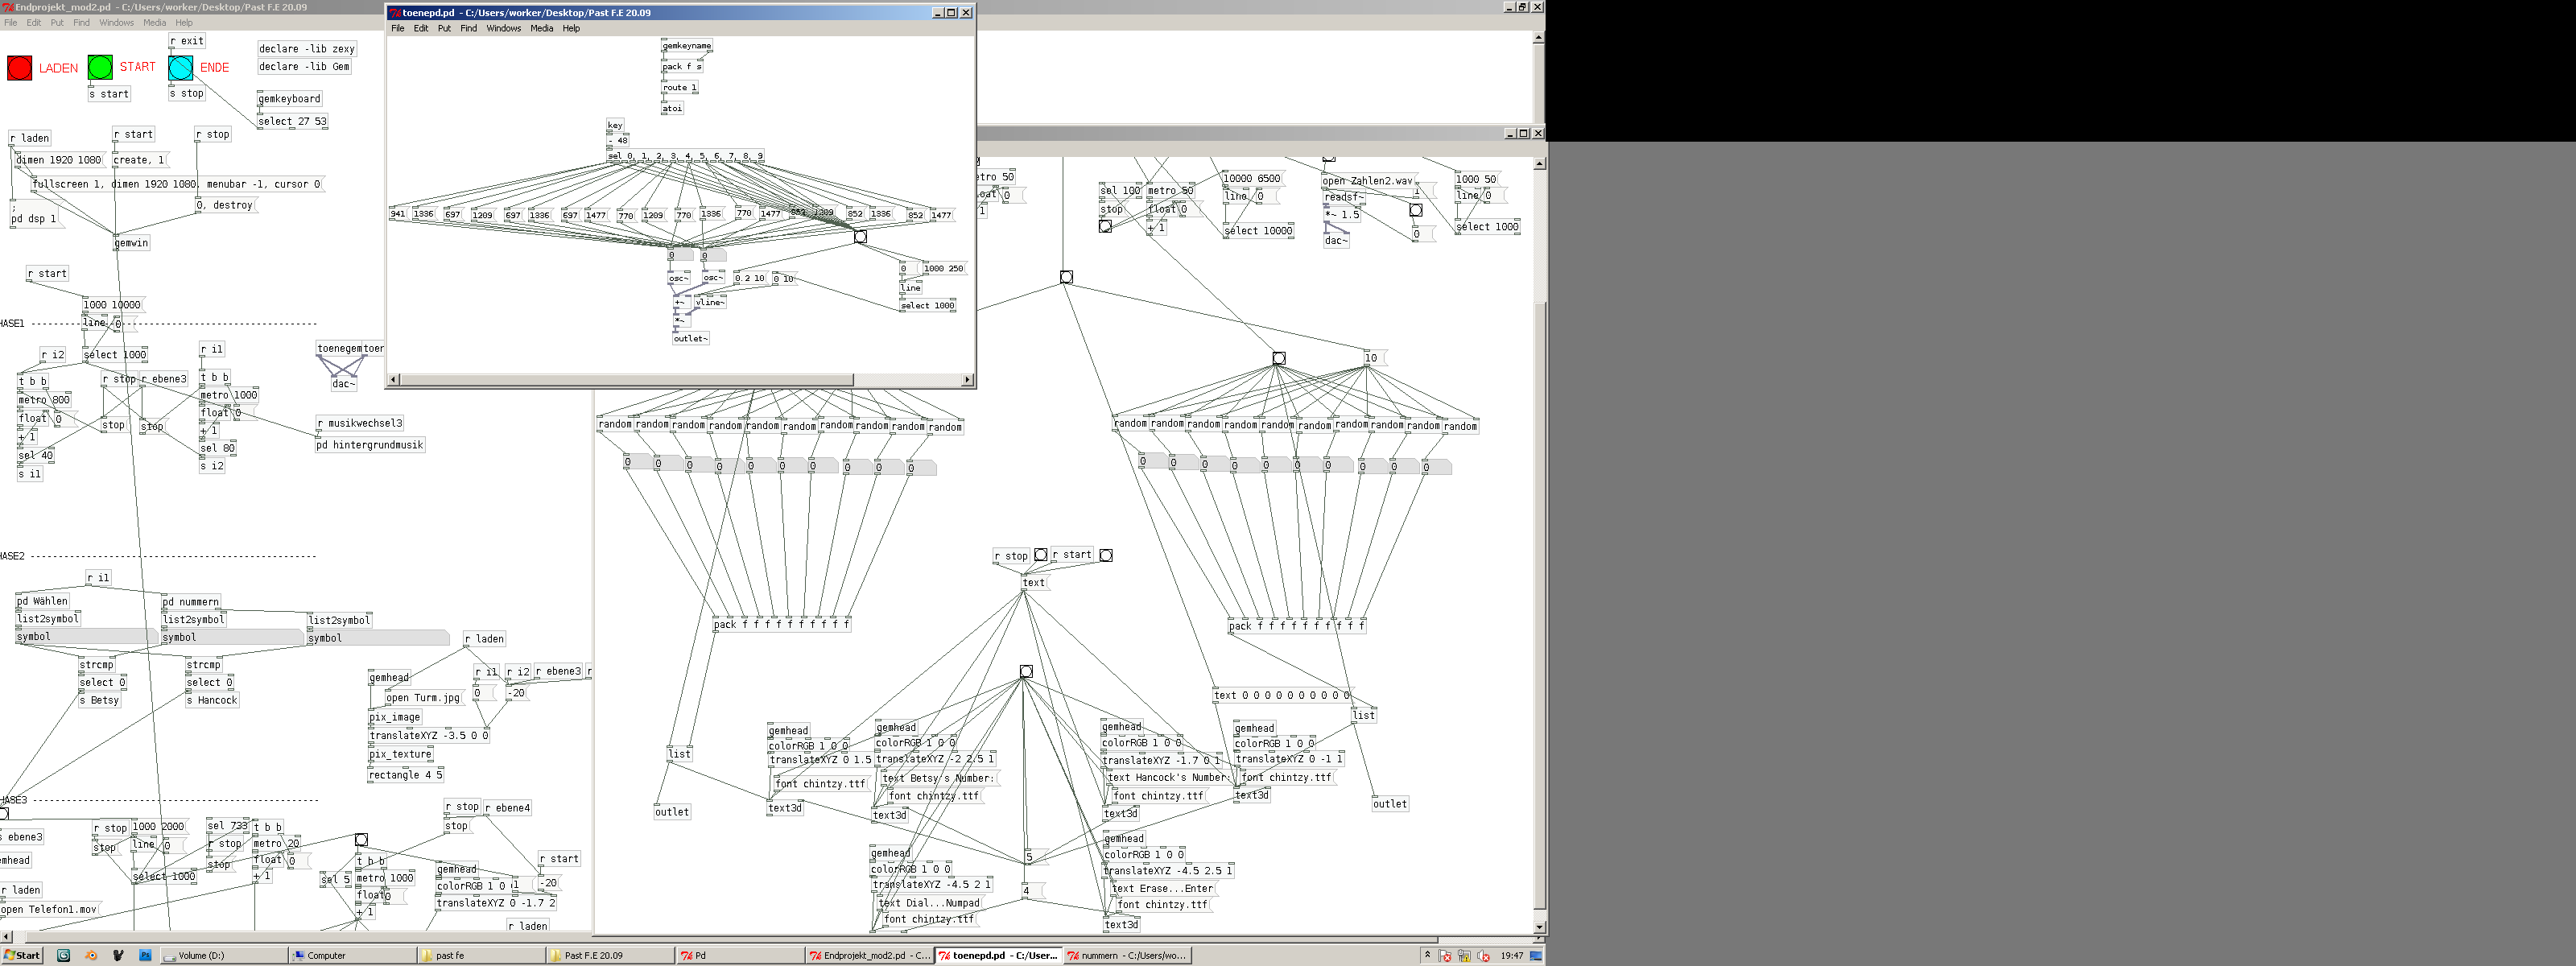Open Media menu in toenepd.pd window

point(541,29)
